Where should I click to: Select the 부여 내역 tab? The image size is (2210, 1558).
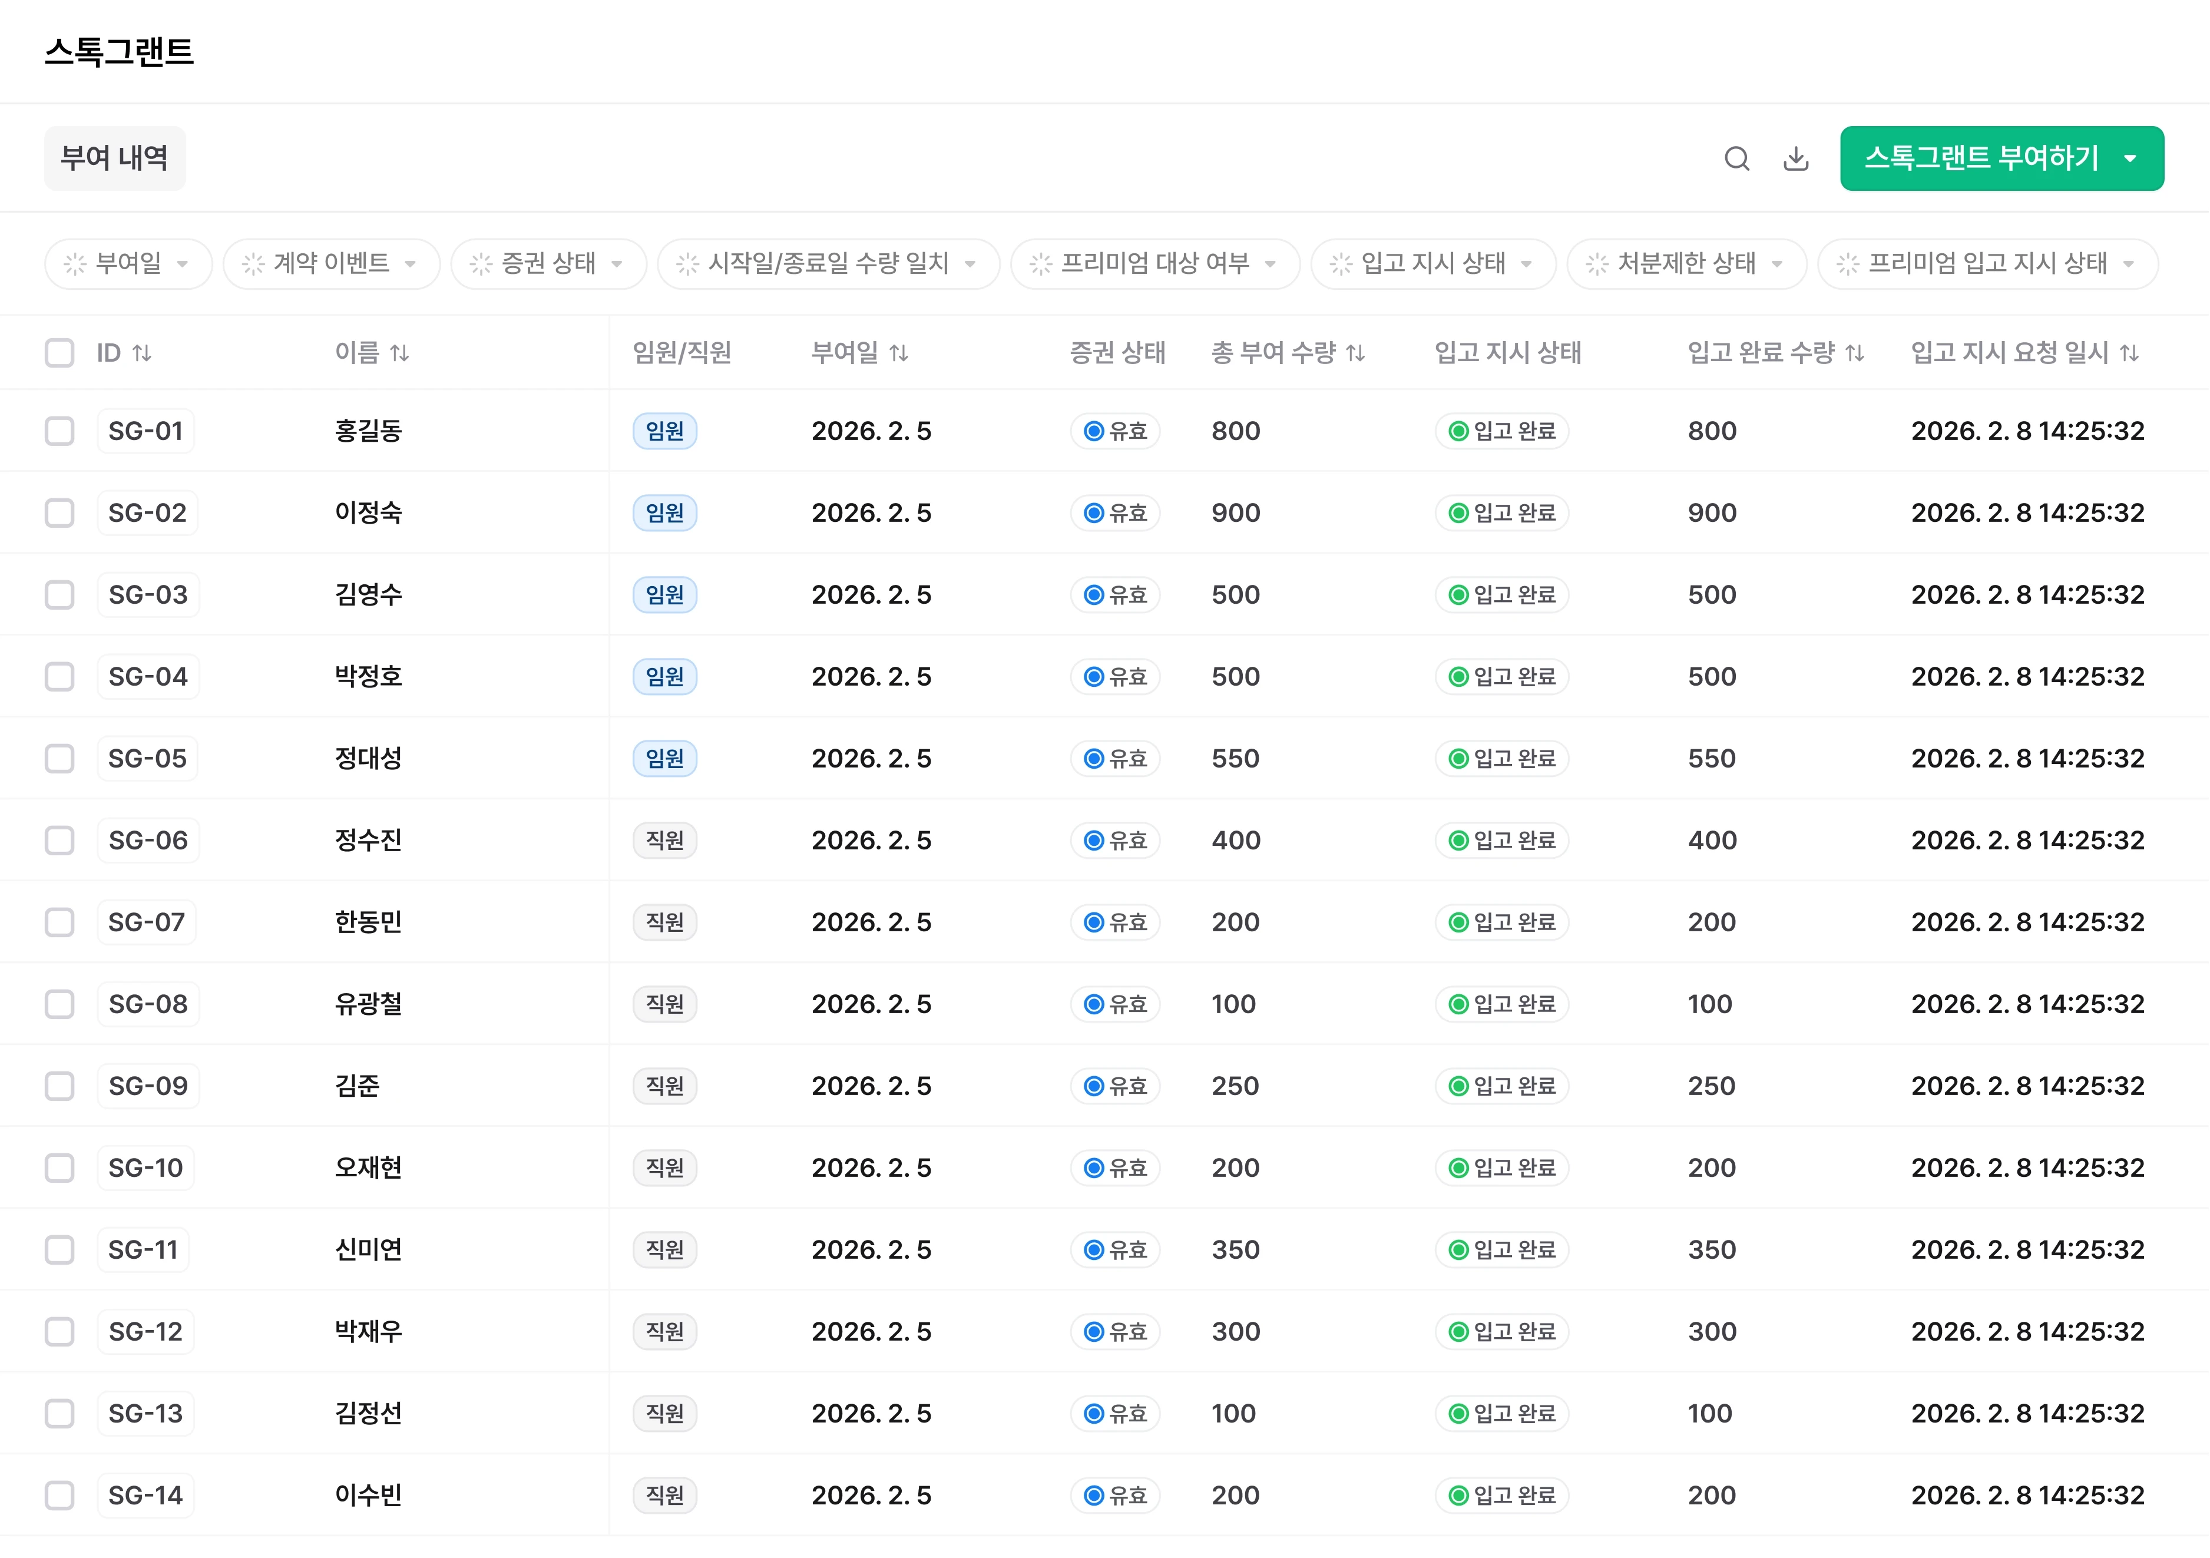[x=114, y=159]
